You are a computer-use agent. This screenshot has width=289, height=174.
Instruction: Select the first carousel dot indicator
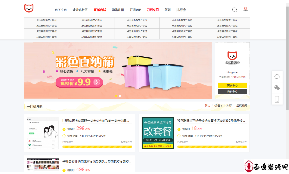click(116, 96)
